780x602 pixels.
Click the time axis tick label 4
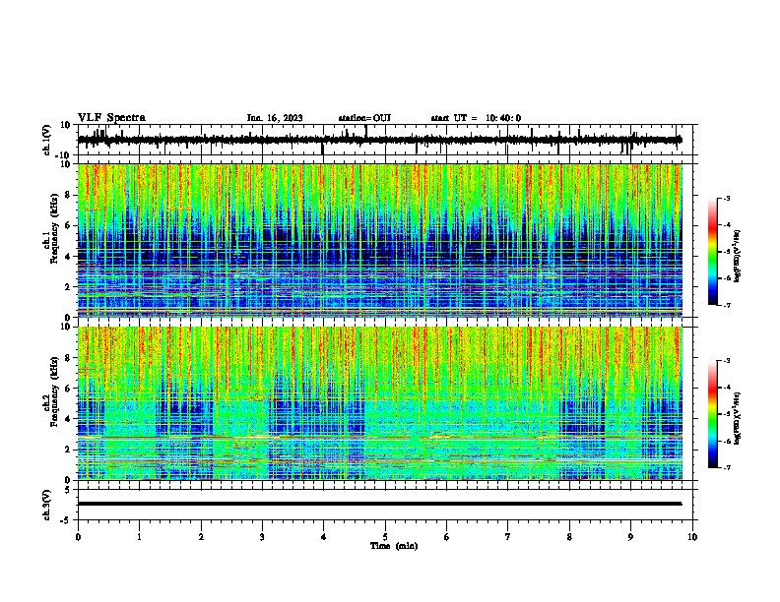click(324, 537)
